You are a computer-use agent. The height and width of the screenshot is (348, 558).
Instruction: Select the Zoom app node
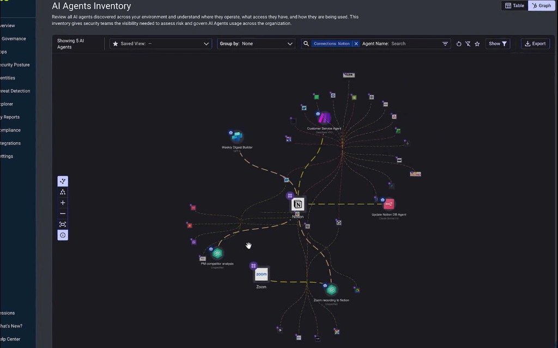click(261, 274)
